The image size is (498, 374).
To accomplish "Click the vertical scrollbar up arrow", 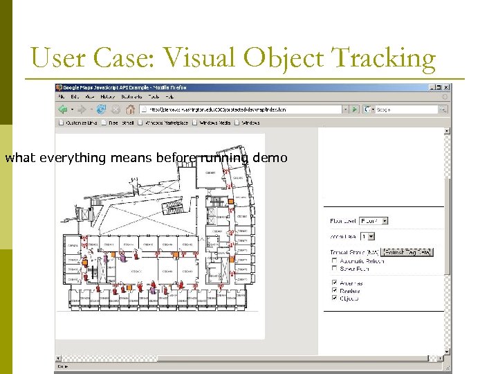I will pyautogui.click(x=447, y=131).
